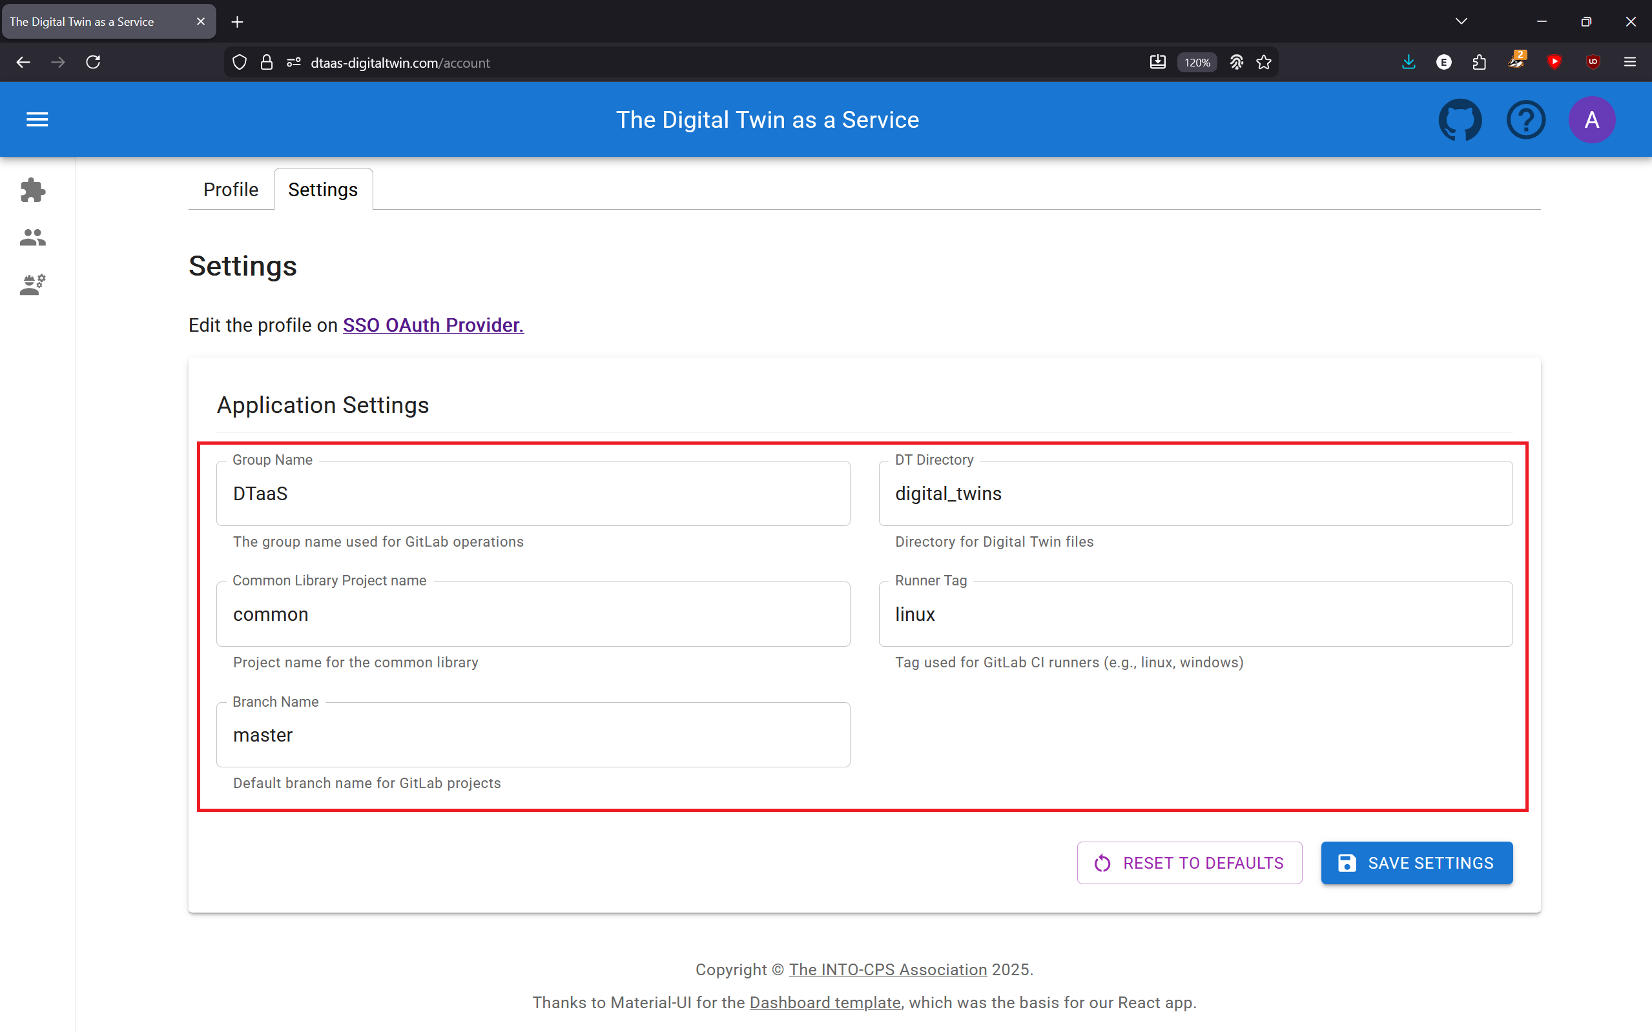Reload the page using the refresh icon
The width and height of the screenshot is (1652, 1032).
tap(94, 62)
